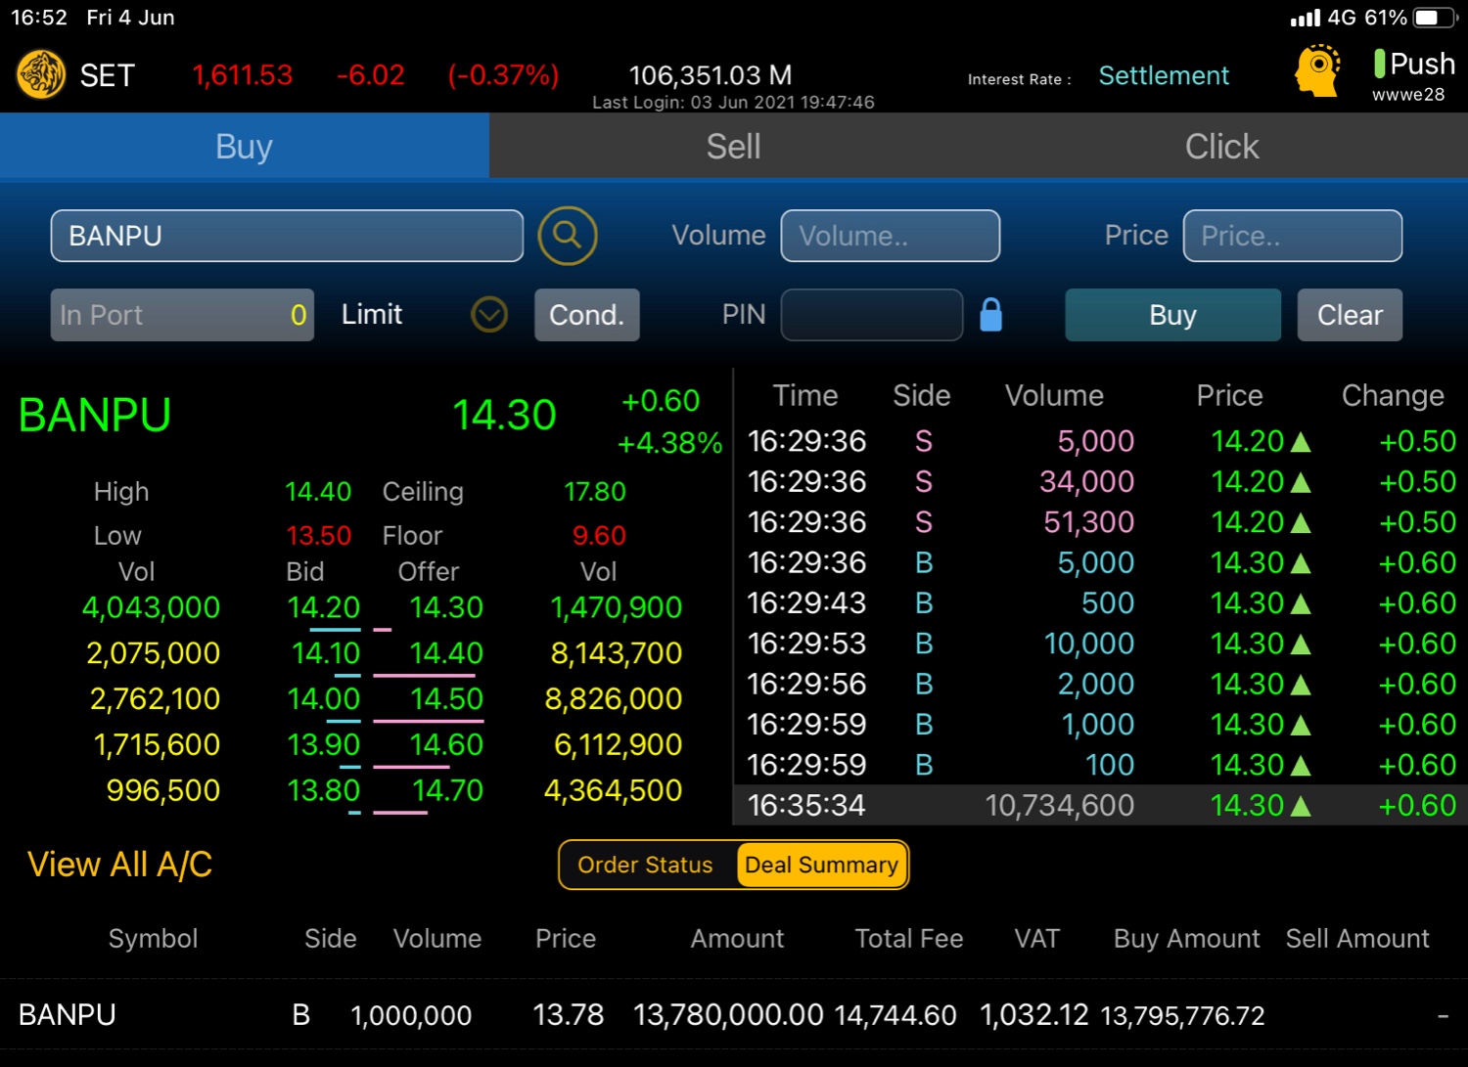Switch to the Click tab
1468x1067 pixels.
tap(1222, 146)
